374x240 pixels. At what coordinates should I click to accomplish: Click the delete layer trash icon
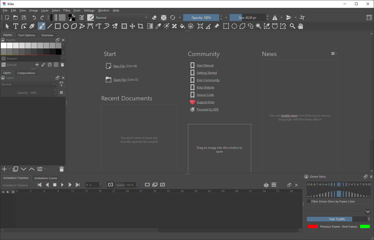click(x=62, y=169)
